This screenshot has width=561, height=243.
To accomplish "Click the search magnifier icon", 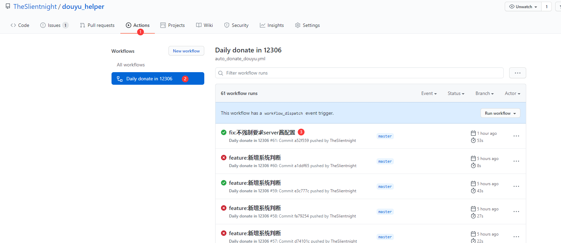I will coord(221,73).
